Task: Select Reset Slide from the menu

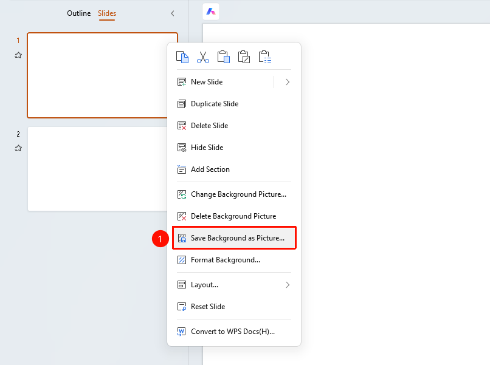Action: pyautogui.click(x=234, y=307)
